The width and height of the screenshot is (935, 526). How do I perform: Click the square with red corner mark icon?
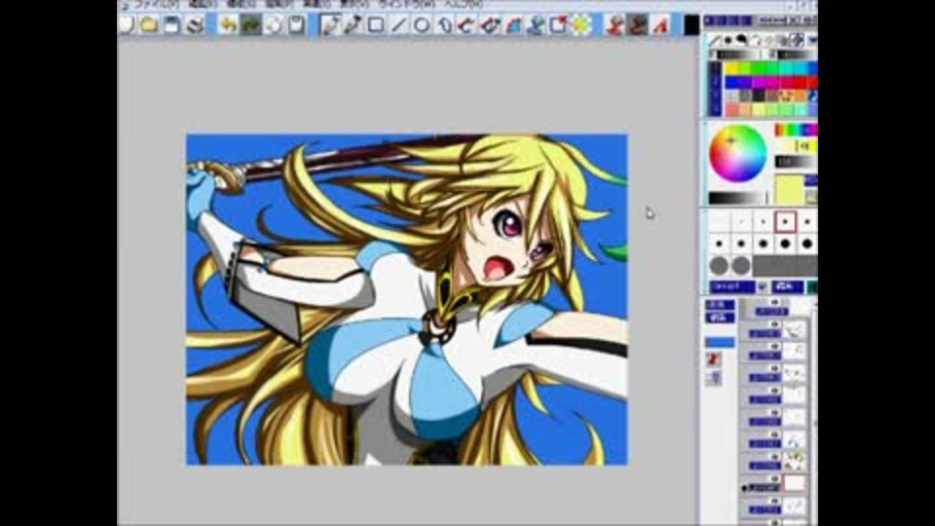point(559,24)
